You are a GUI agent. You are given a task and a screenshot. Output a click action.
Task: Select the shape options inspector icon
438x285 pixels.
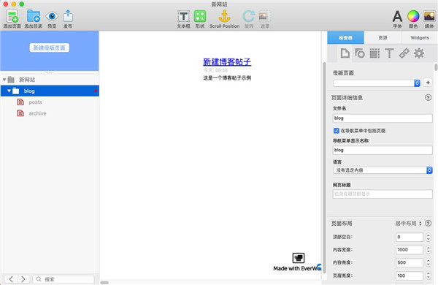coord(360,53)
